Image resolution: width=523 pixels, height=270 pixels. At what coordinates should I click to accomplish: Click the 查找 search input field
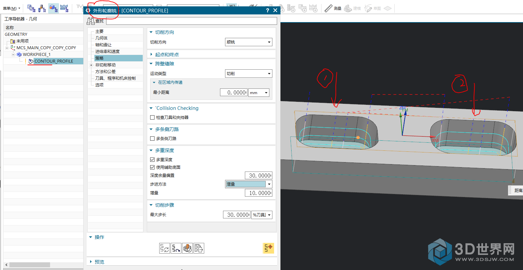[191, 21]
